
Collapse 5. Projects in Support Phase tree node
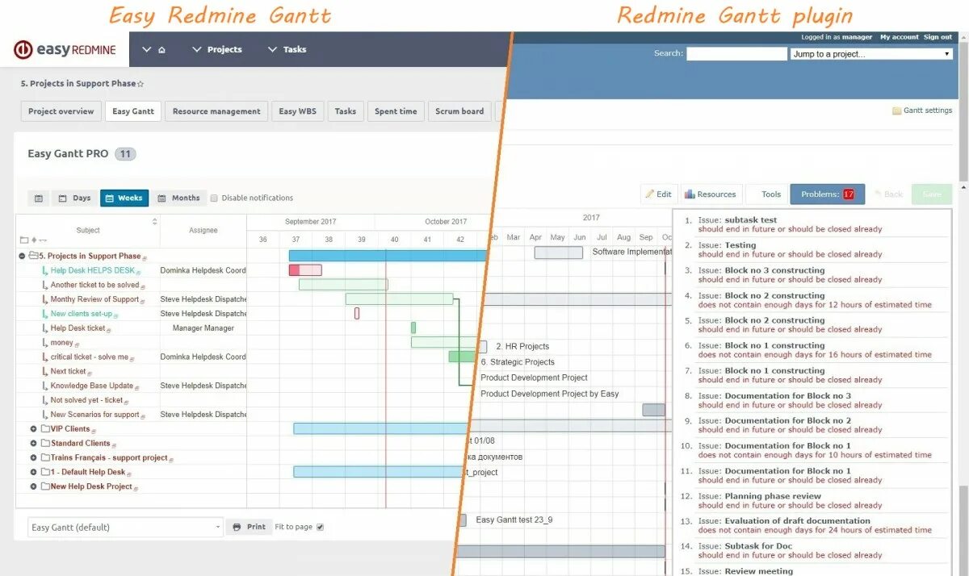click(x=22, y=257)
